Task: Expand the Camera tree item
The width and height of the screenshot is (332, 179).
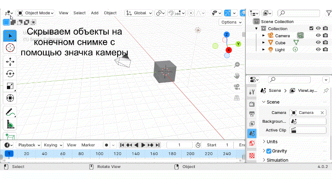Action: [x=263, y=36]
